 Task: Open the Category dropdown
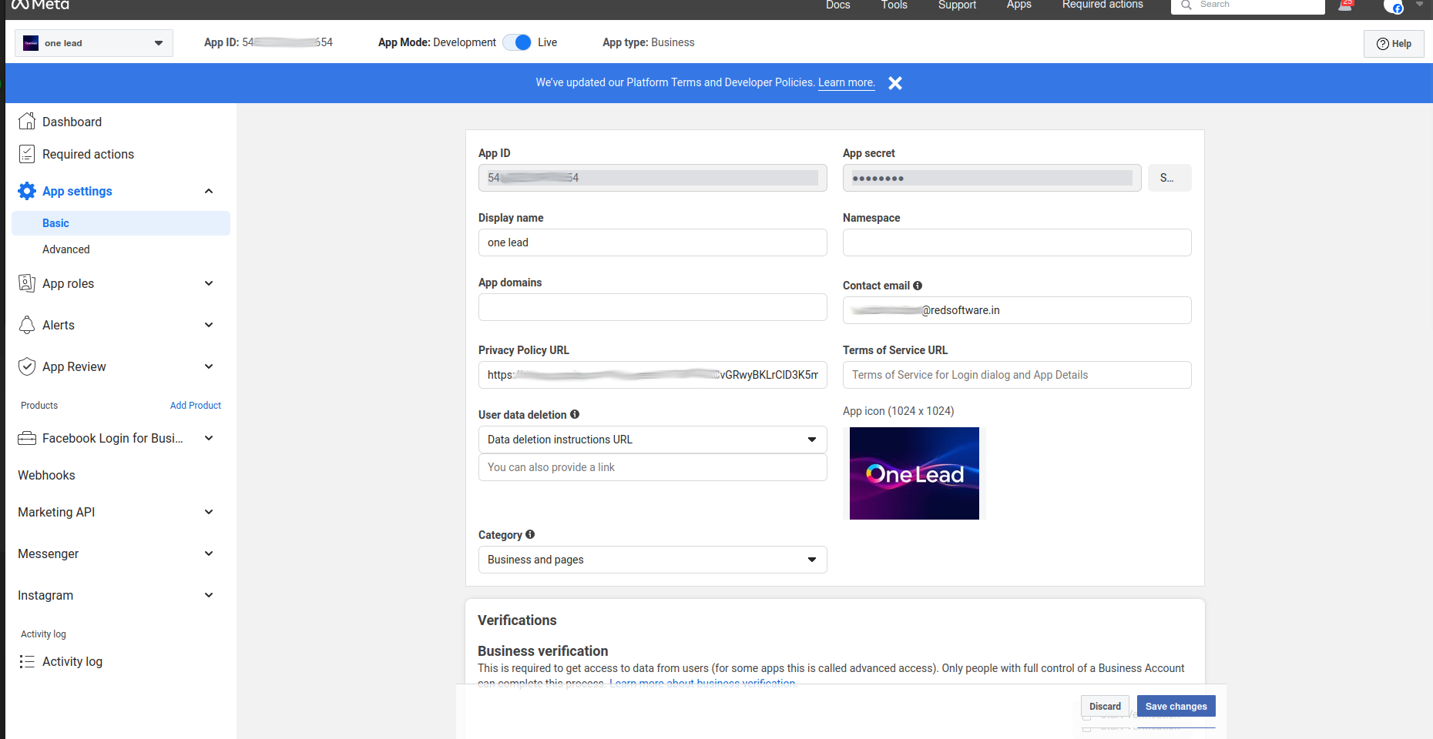coord(653,560)
